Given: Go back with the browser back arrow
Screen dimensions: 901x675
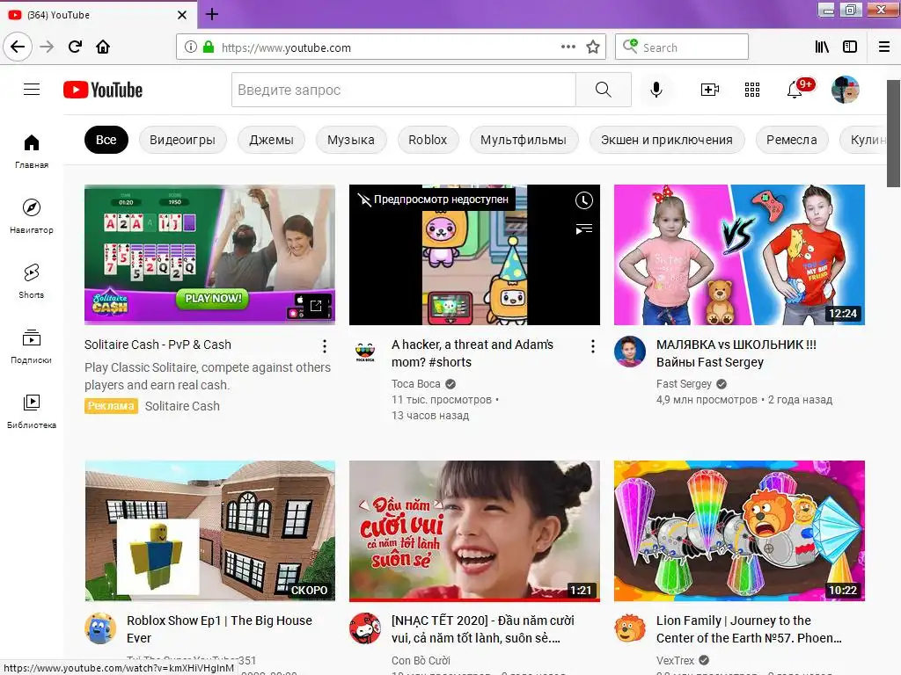Looking at the screenshot, I should point(18,47).
